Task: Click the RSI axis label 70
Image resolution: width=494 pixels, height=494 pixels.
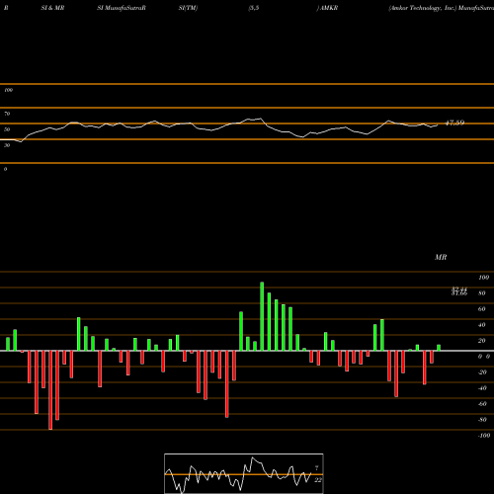Action: coord(7,114)
